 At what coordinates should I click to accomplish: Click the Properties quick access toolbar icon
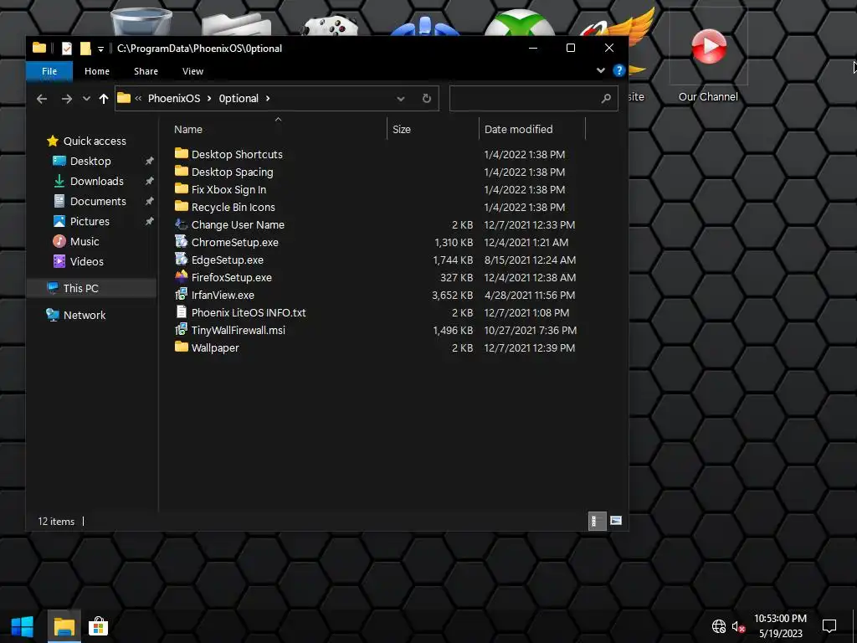tap(67, 48)
